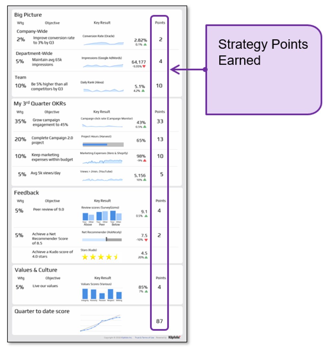Click the Values Scores bar chart
Image resolution: width=330 pixels, height=349 pixels.
click(x=102, y=293)
